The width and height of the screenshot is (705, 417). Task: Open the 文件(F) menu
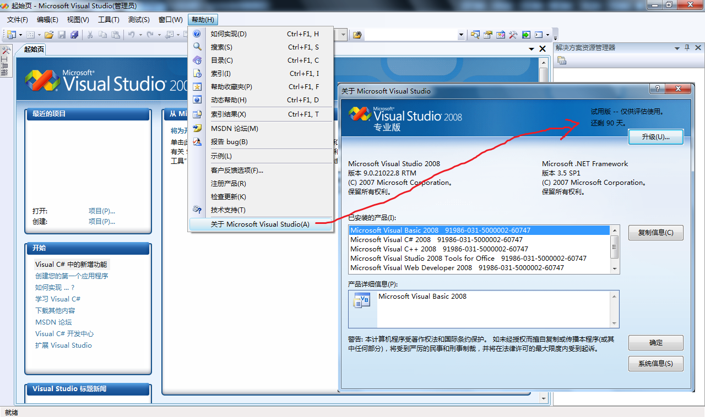click(18, 20)
